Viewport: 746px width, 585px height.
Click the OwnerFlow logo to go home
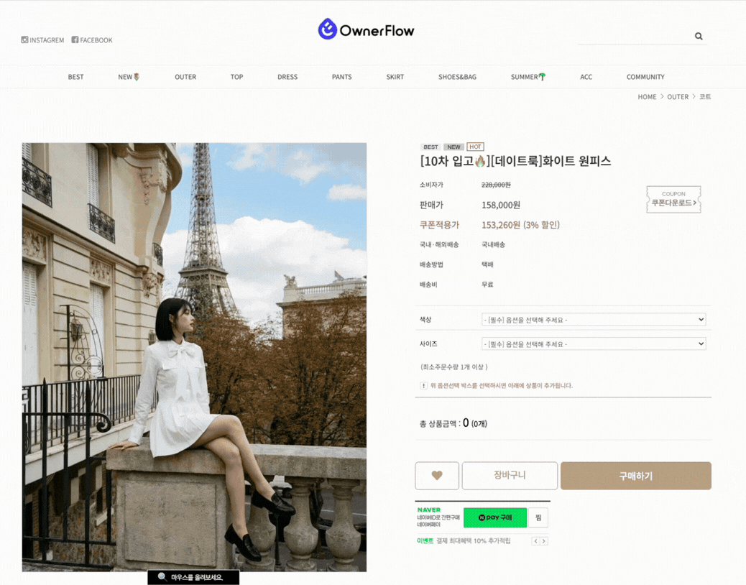tap(367, 29)
